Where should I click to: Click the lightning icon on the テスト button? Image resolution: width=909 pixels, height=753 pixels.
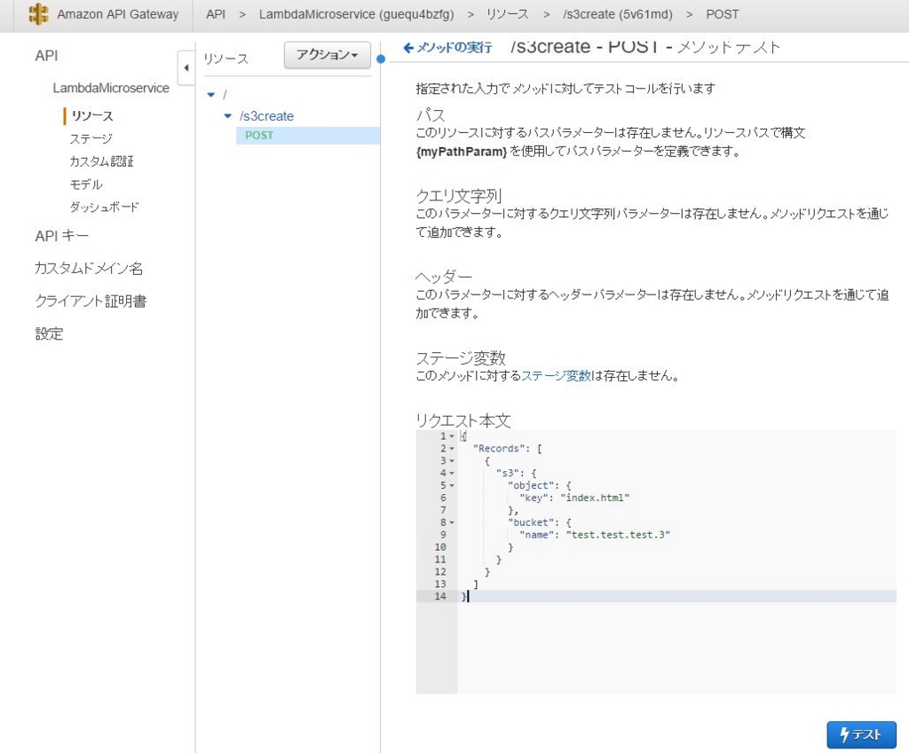[845, 734]
